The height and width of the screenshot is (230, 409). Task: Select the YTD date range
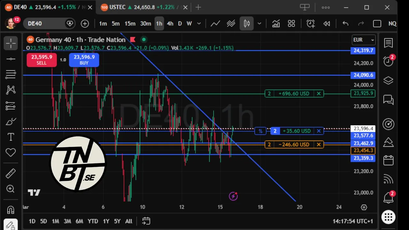(x=93, y=221)
